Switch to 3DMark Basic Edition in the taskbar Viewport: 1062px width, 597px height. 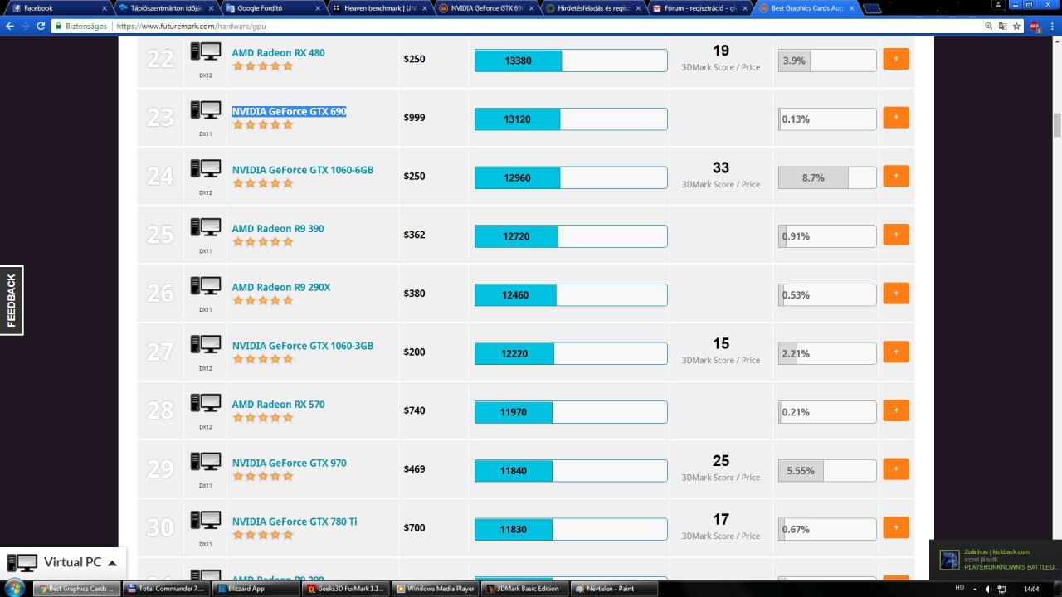pyautogui.click(x=524, y=589)
